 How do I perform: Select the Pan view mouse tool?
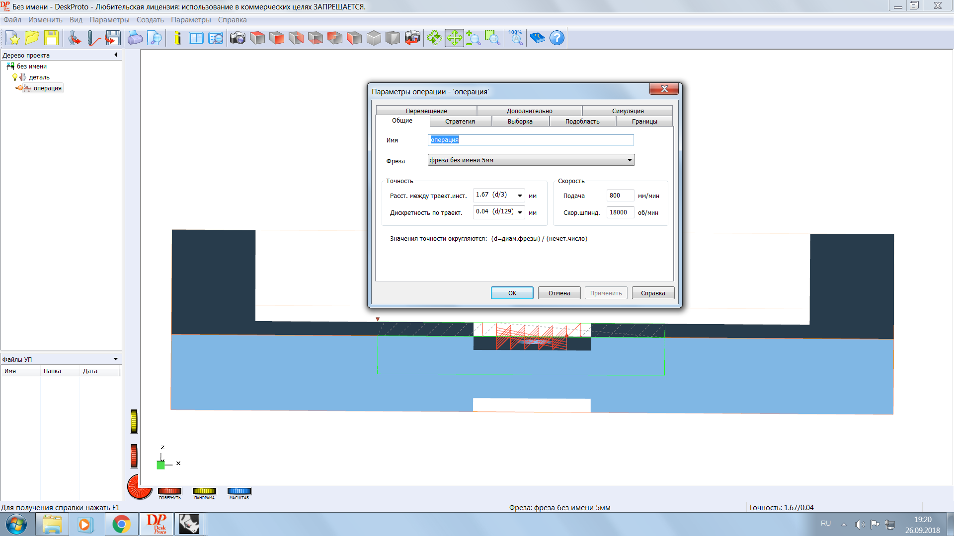click(x=454, y=38)
